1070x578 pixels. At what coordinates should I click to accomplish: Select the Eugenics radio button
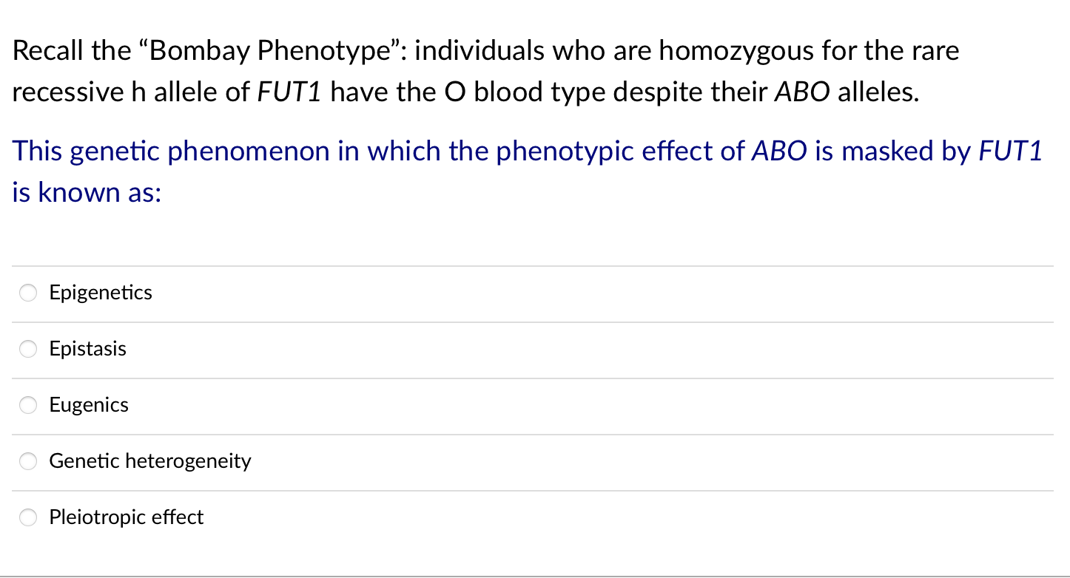point(28,405)
